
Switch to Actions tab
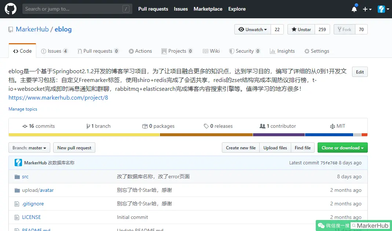[x=140, y=51]
